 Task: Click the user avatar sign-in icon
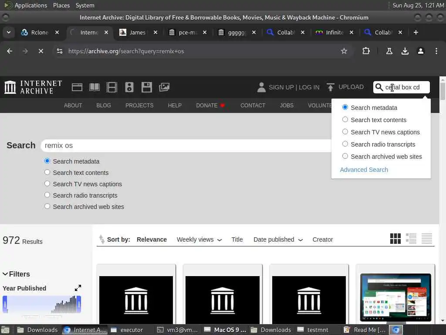pos(261,87)
